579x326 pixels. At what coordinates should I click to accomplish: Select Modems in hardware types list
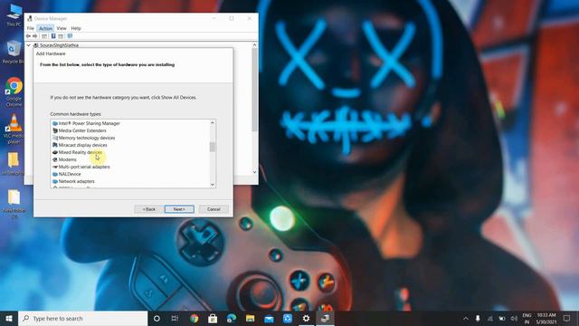pyautogui.click(x=68, y=159)
